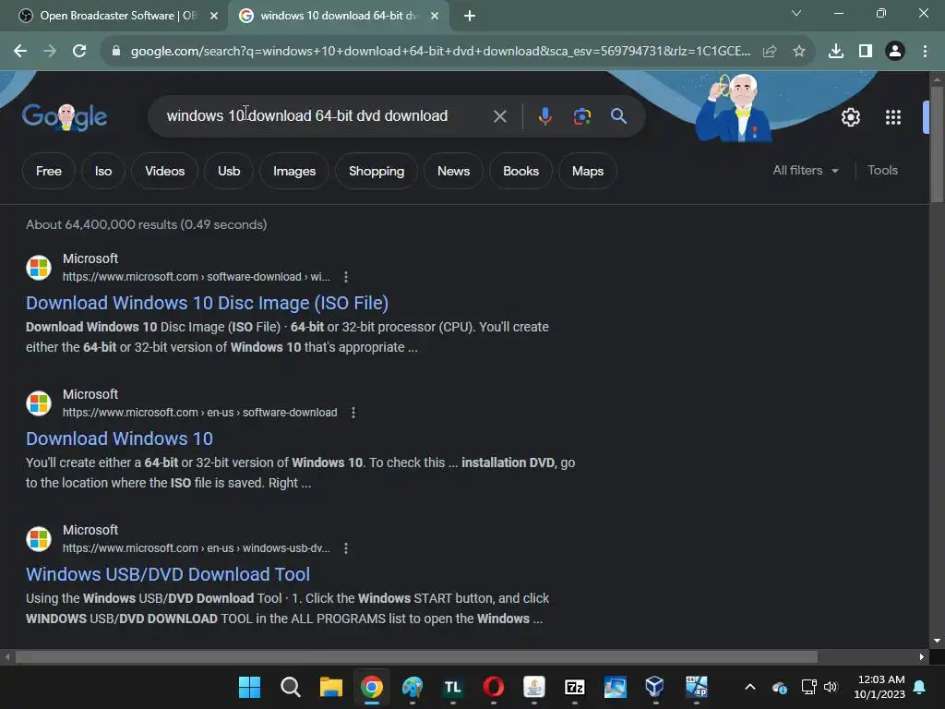Open File Explorer from taskbar

(331, 687)
